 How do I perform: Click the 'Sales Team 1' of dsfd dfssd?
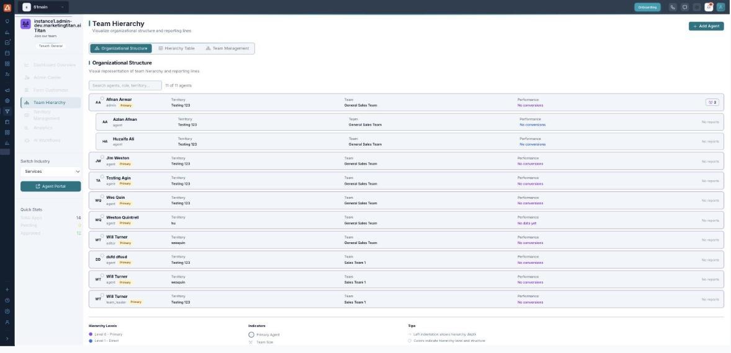355,263
